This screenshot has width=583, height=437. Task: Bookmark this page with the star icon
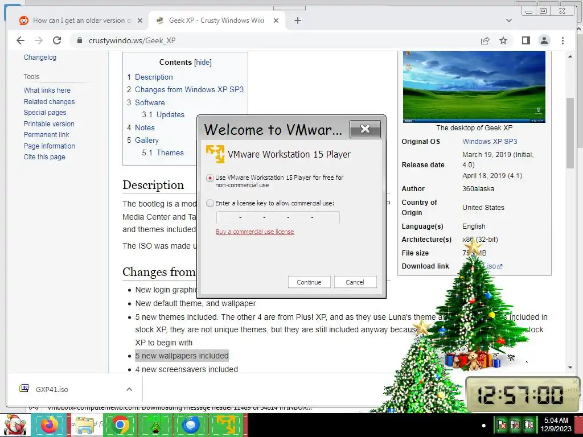point(503,40)
